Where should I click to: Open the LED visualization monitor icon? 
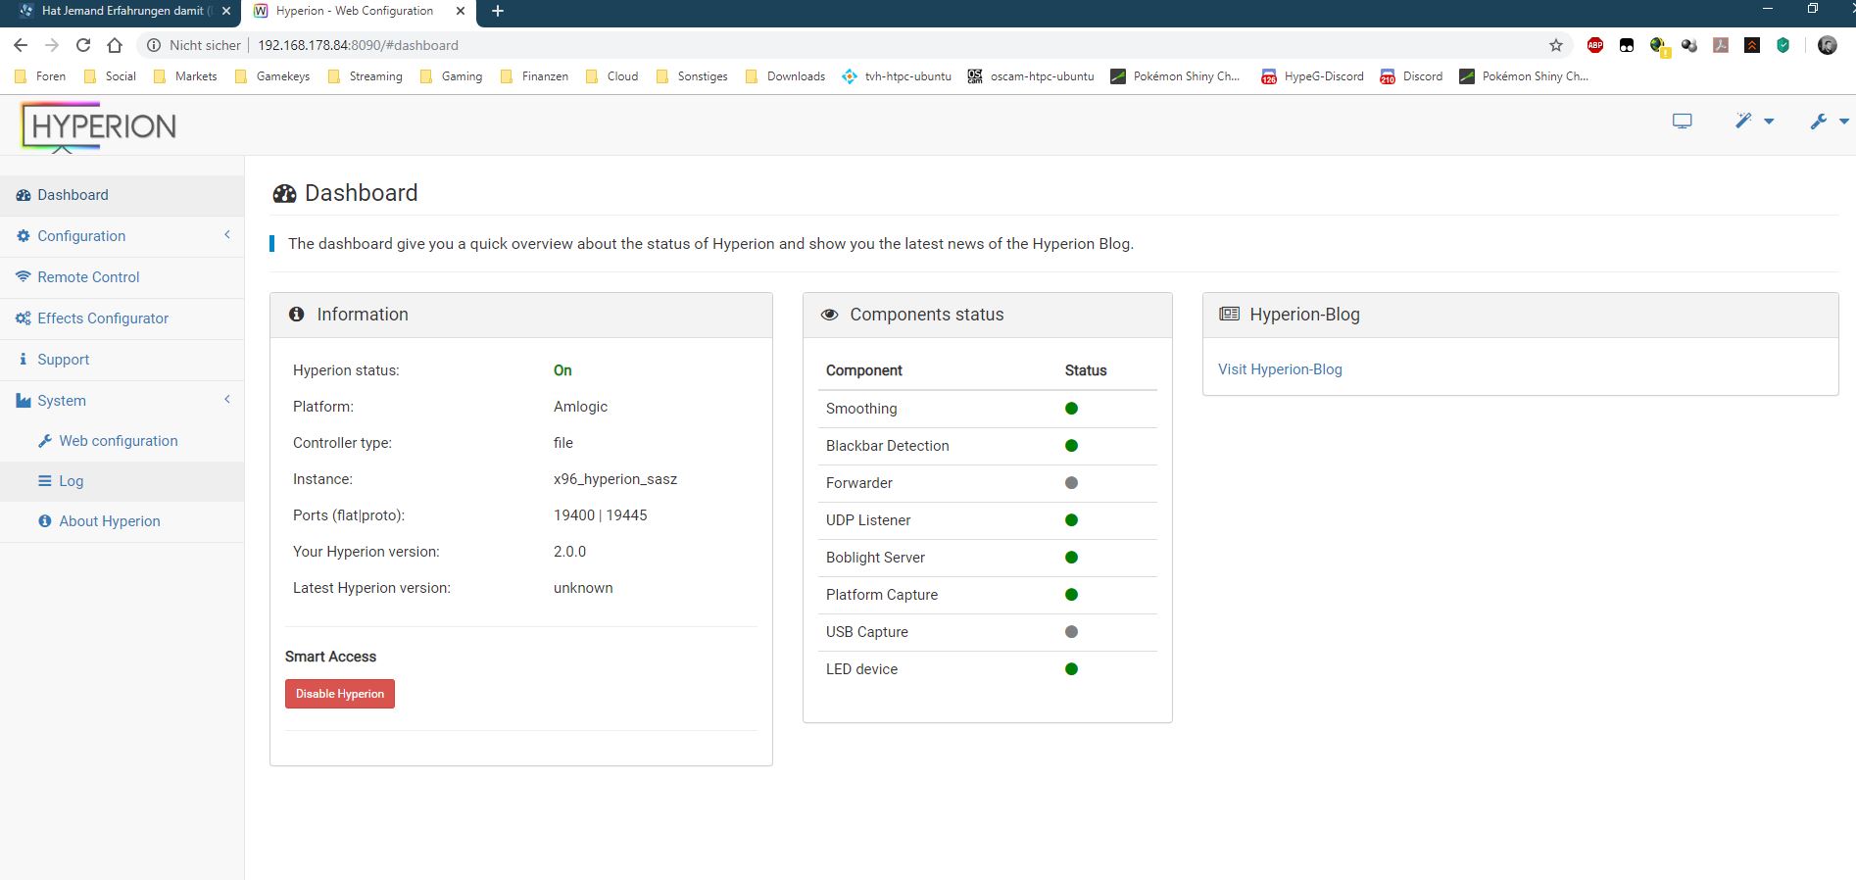point(1682,122)
